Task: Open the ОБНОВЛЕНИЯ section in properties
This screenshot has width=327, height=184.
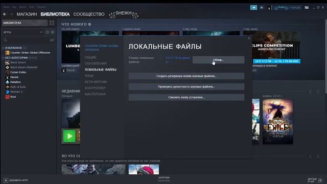Action: (96, 63)
